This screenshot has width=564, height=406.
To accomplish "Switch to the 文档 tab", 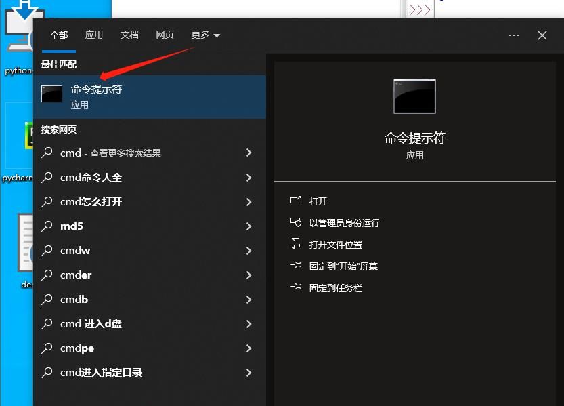I will 129,35.
